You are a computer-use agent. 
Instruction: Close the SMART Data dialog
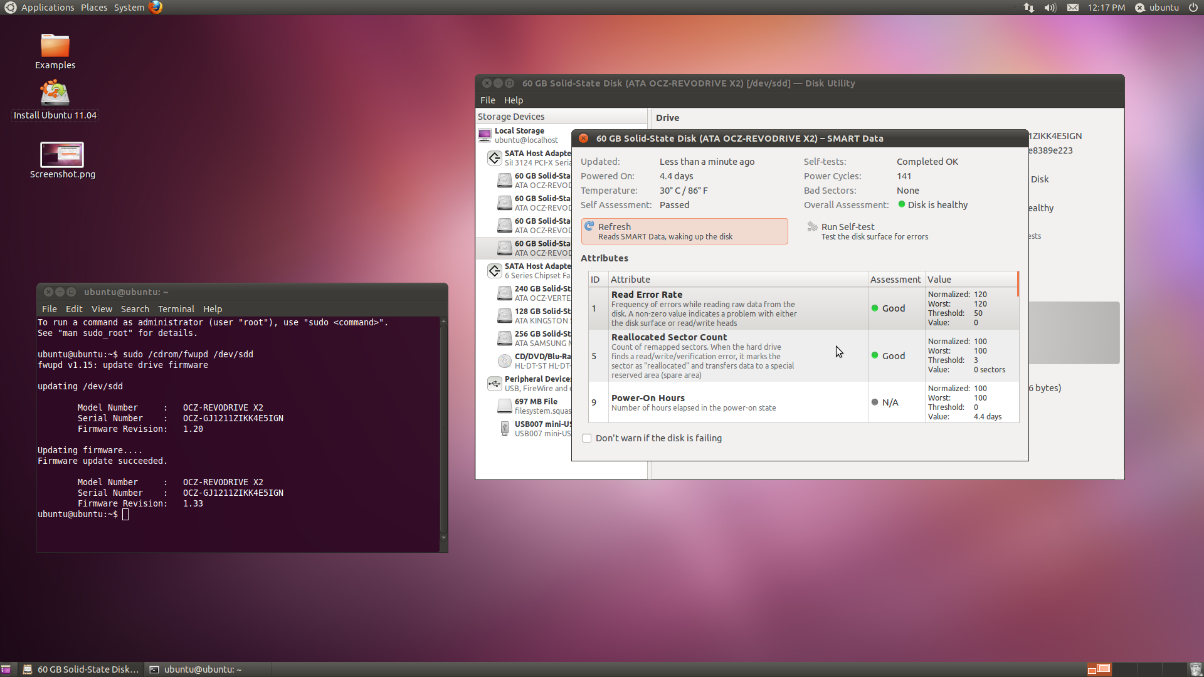click(x=583, y=139)
